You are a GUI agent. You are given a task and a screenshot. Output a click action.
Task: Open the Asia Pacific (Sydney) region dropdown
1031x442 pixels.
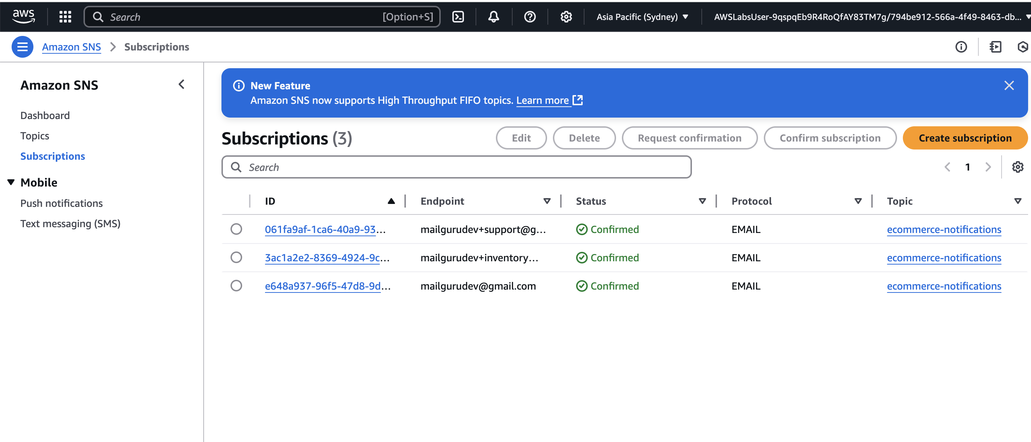pos(642,16)
